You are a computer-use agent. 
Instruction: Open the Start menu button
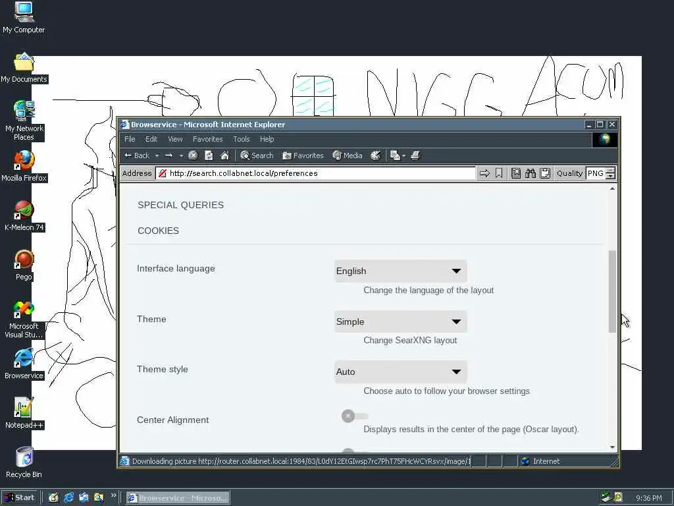point(20,497)
